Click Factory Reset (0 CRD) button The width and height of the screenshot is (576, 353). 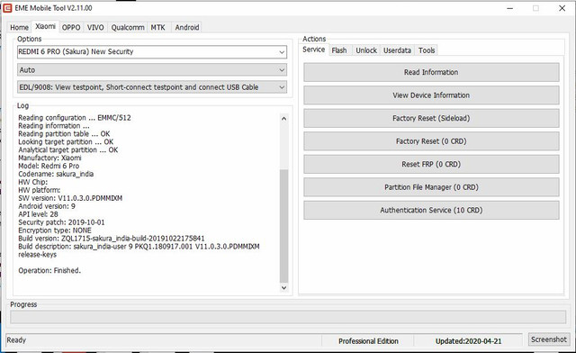431,141
